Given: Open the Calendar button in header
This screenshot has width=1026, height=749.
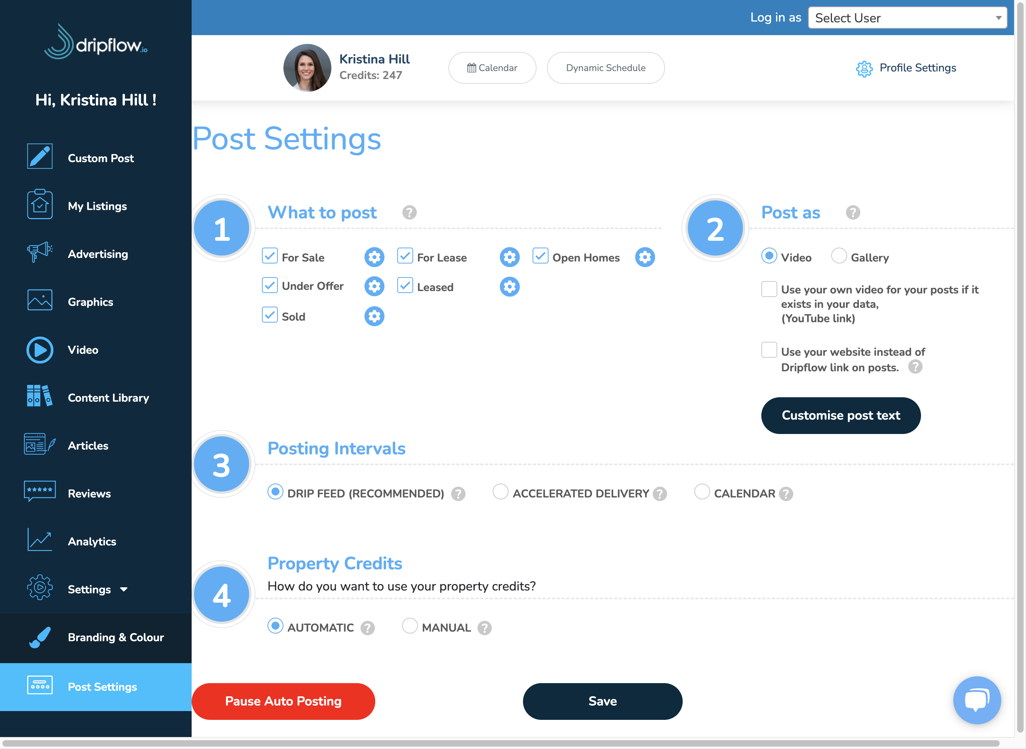Looking at the screenshot, I should 492,67.
